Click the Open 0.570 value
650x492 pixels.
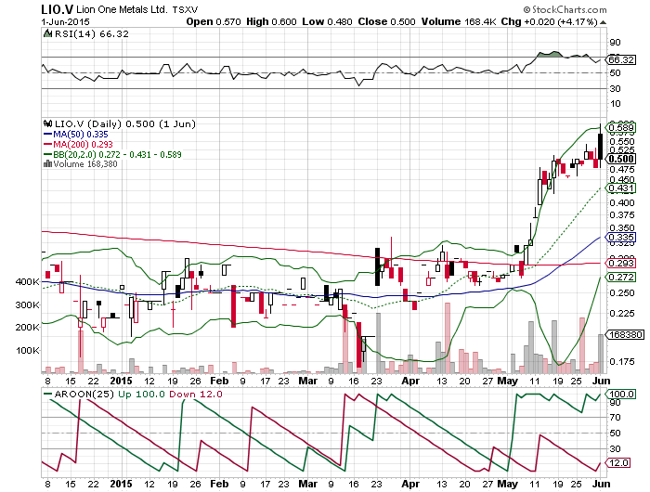(213, 21)
